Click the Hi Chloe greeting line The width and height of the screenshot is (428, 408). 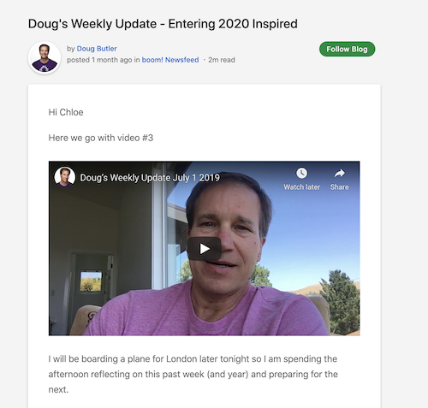pyautogui.click(x=66, y=112)
